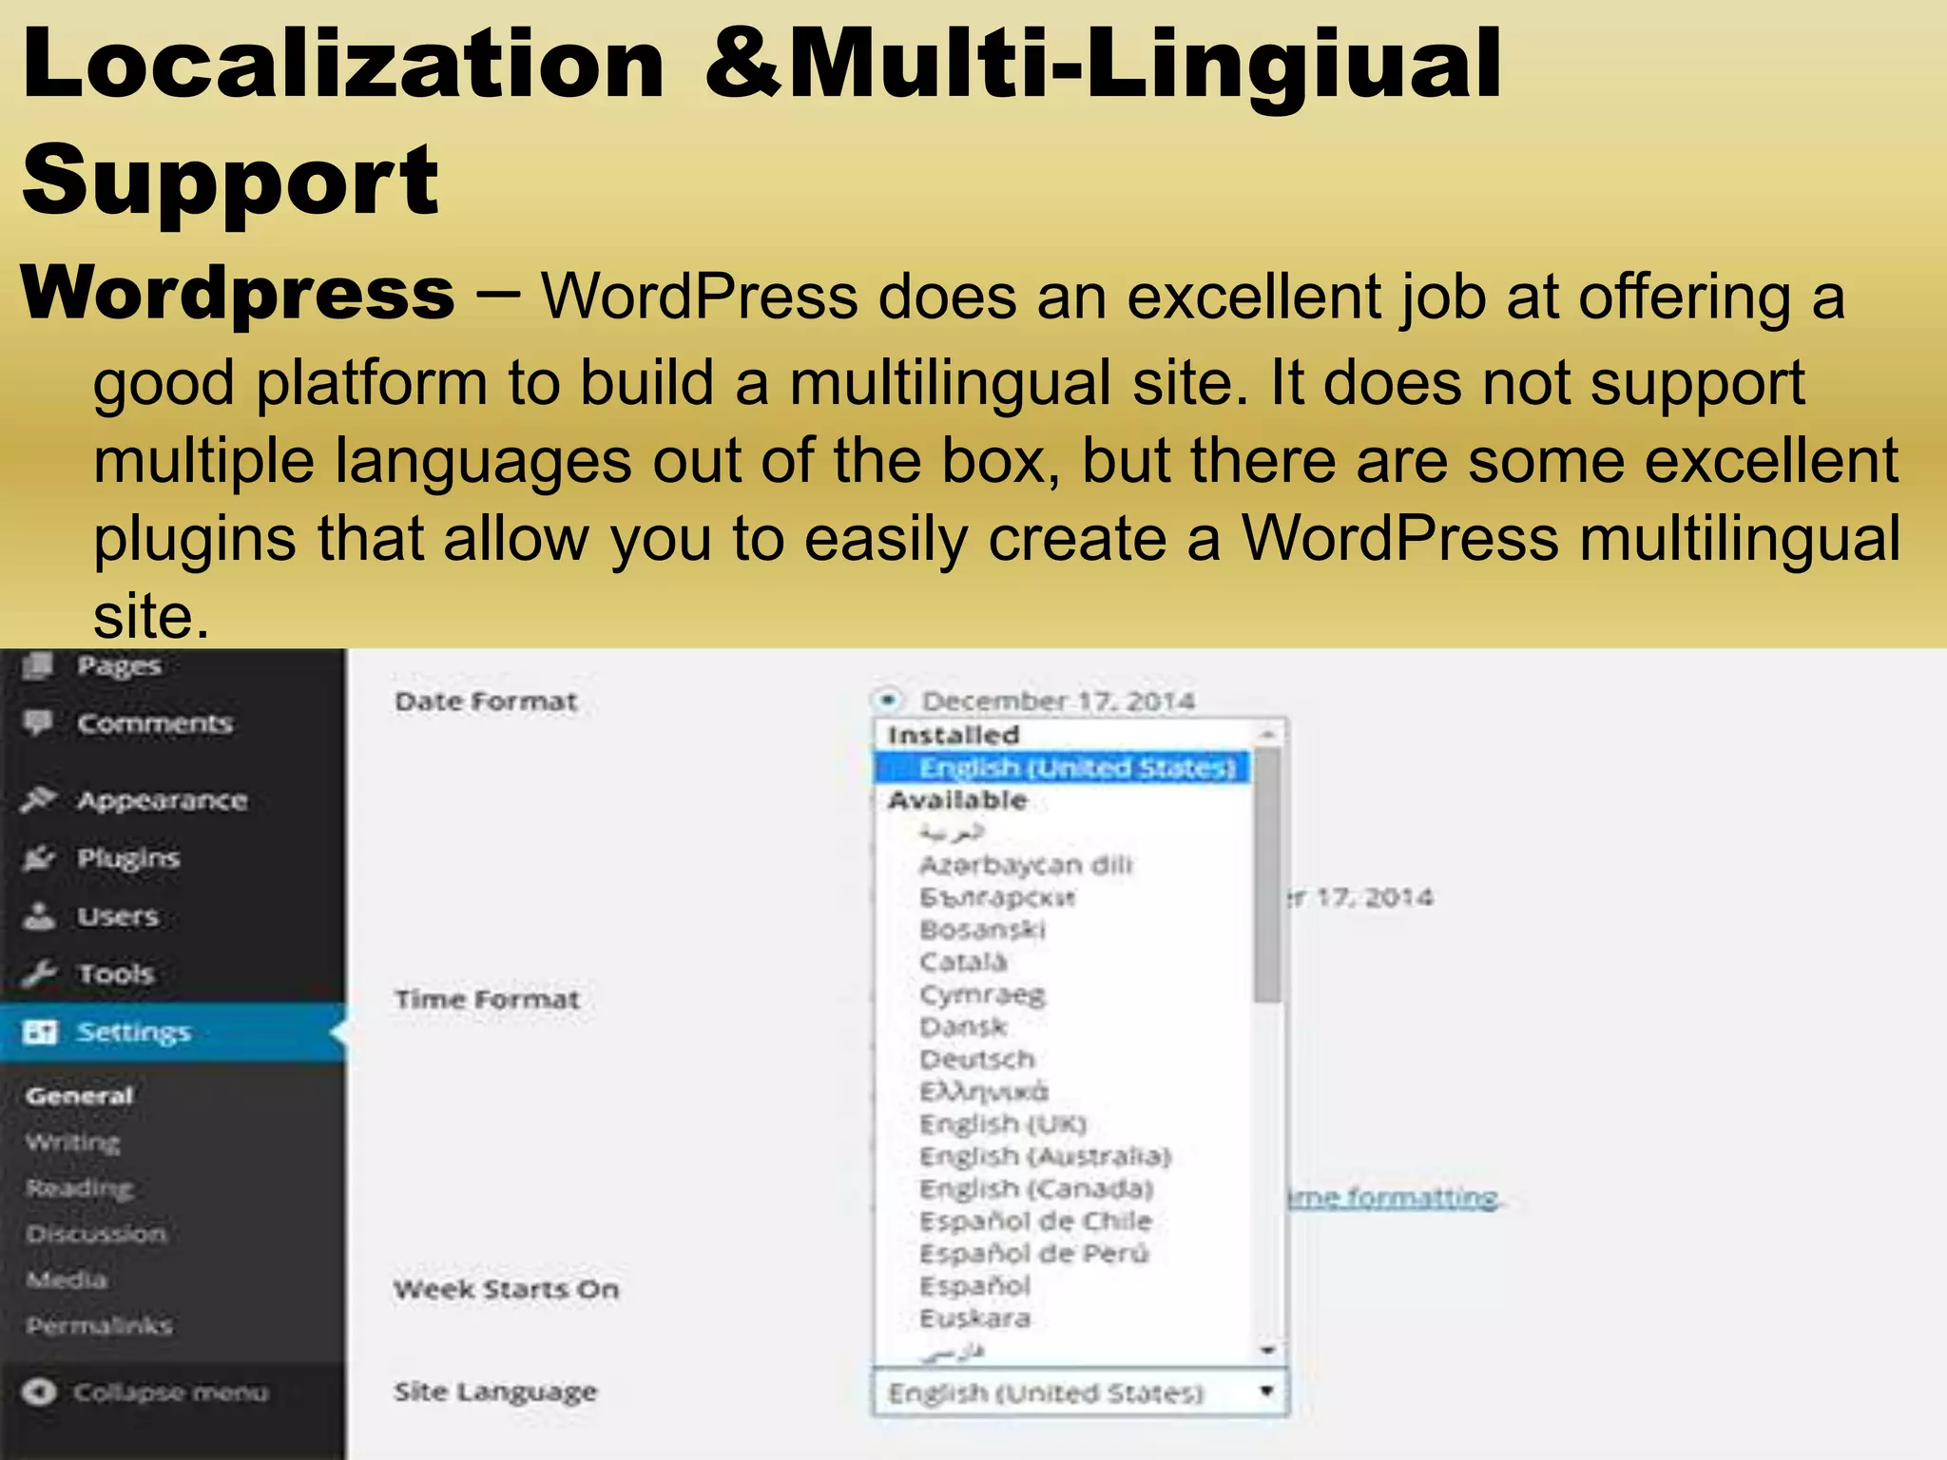
Task: Go to Writing settings submenu
Action: click(x=73, y=1143)
